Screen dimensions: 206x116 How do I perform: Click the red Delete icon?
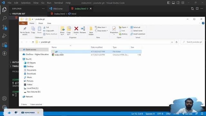coord(76,29)
